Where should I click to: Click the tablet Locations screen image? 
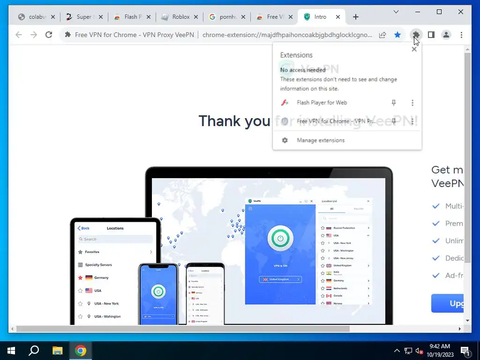115,272
